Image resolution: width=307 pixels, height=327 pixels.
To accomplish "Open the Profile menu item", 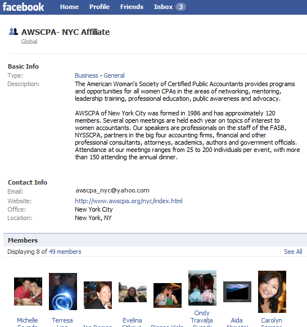I will pos(100,7).
